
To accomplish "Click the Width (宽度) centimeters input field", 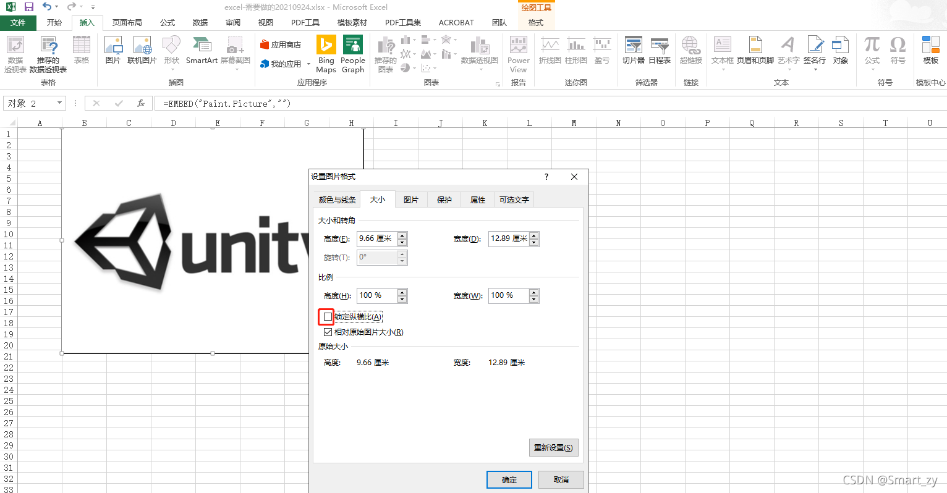I will pos(509,238).
